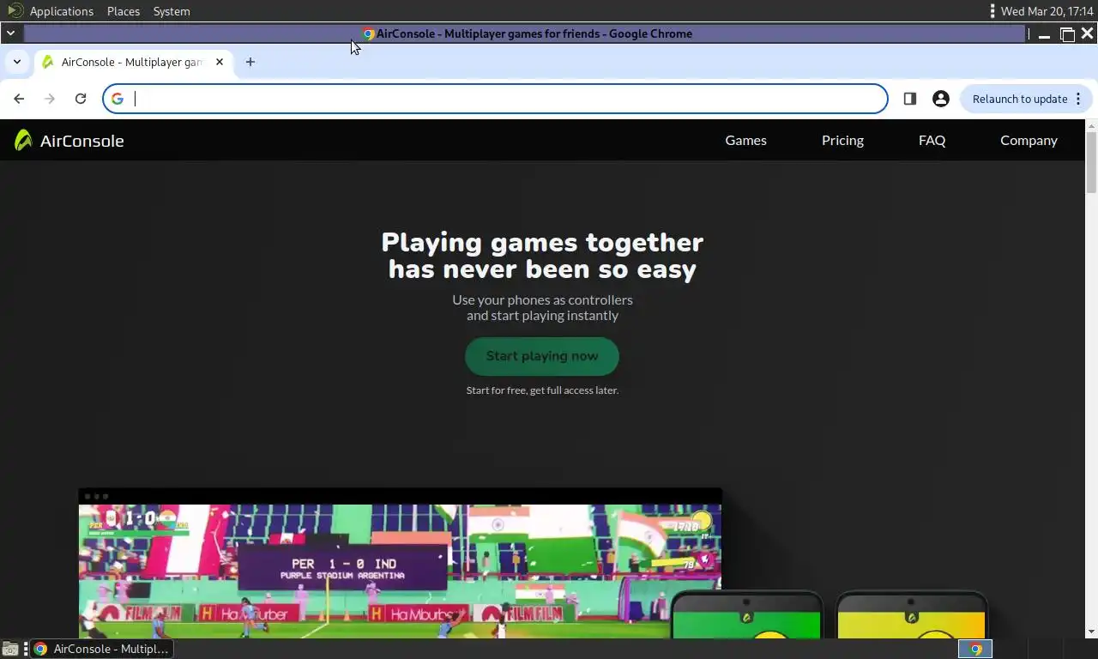This screenshot has width=1098, height=659.
Task: Open the Company menu item
Action: [x=1029, y=141]
